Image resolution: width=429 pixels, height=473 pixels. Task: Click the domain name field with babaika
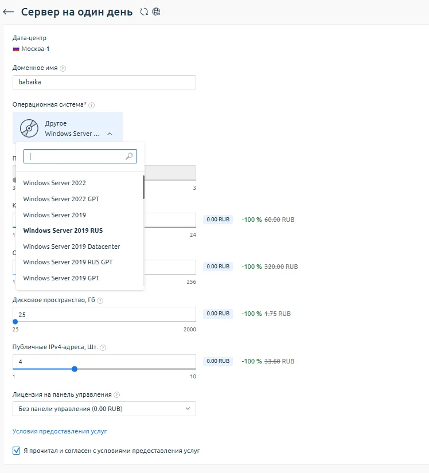[x=104, y=82]
